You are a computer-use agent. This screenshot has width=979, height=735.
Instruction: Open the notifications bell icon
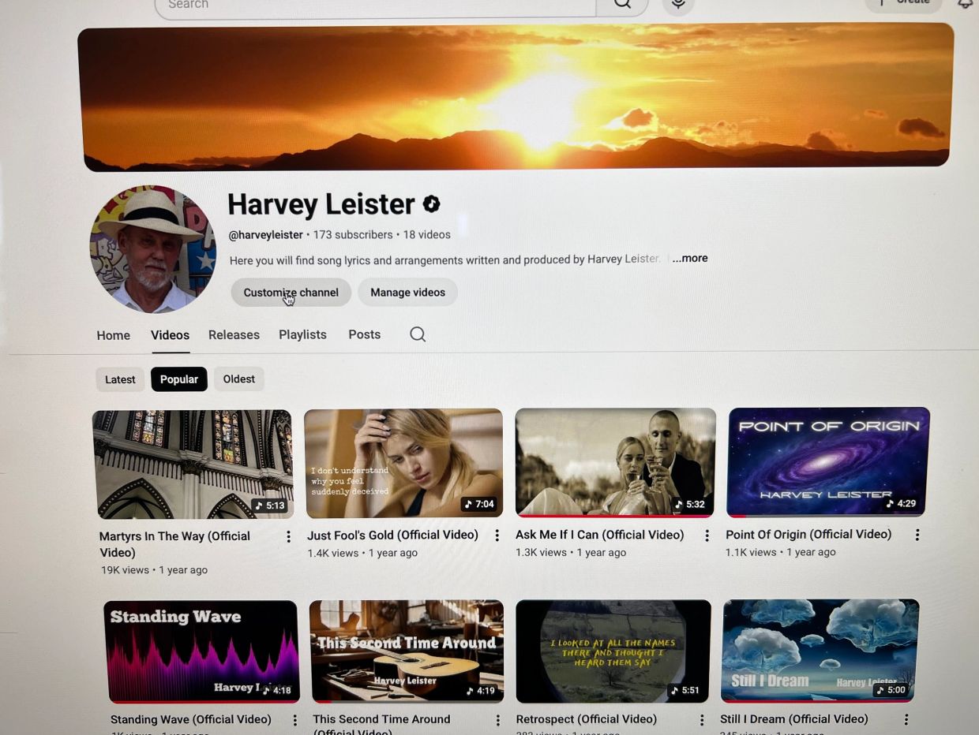click(x=965, y=4)
